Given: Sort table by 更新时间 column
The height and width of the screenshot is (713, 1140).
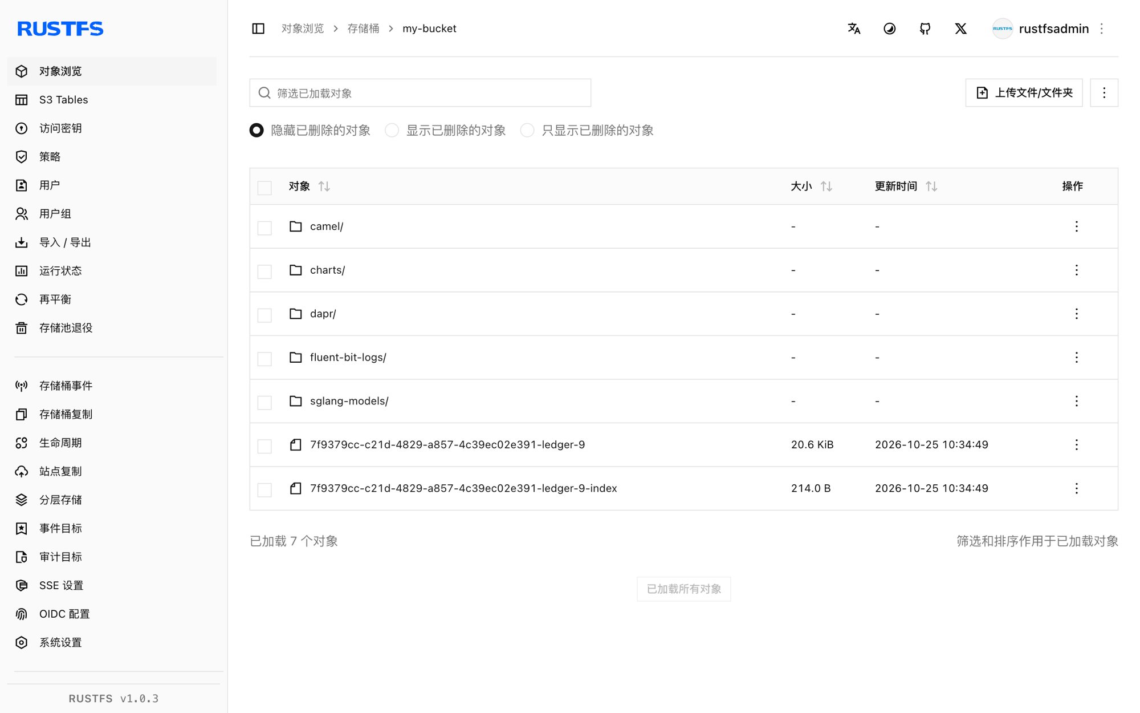Looking at the screenshot, I should tap(931, 187).
